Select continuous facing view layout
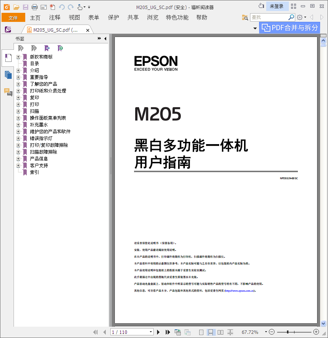The height and width of the screenshot is (338, 328). pos(230,332)
